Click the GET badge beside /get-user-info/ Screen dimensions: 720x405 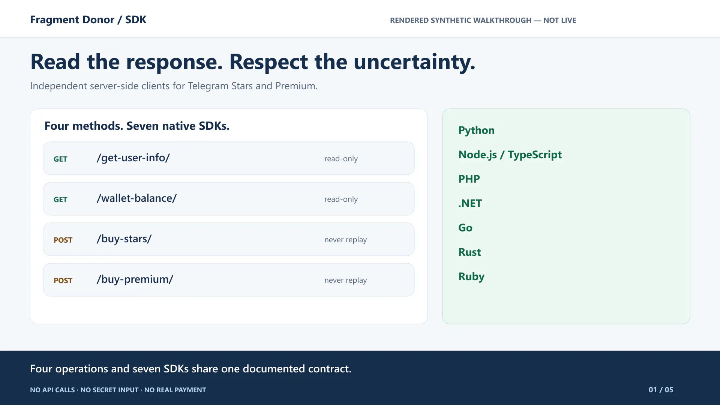click(60, 159)
